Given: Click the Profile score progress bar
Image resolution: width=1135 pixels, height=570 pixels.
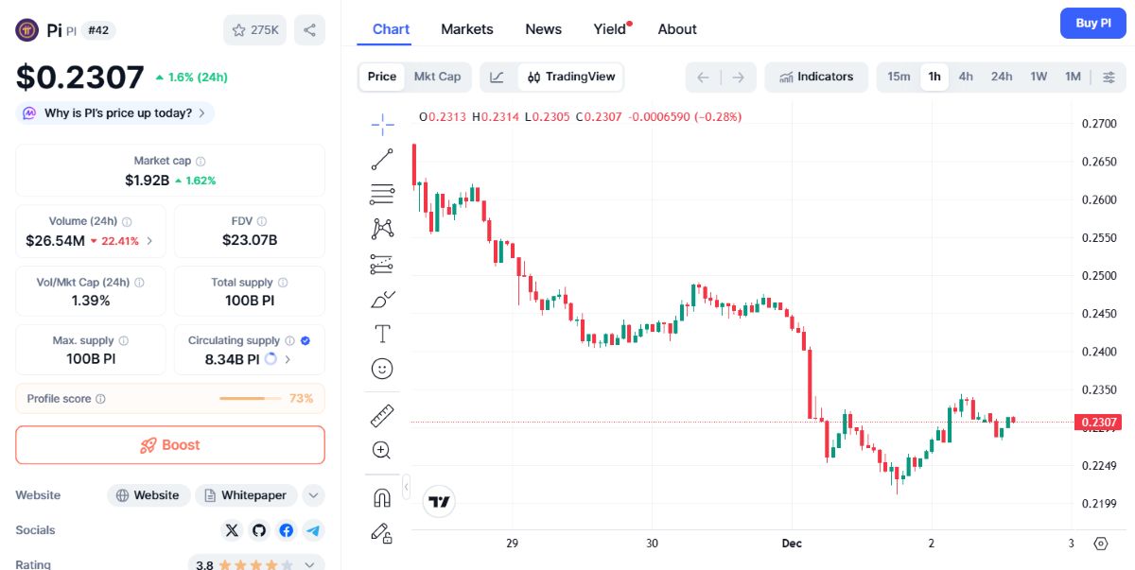Looking at the screenshot, I should click(x=251, y=399).
